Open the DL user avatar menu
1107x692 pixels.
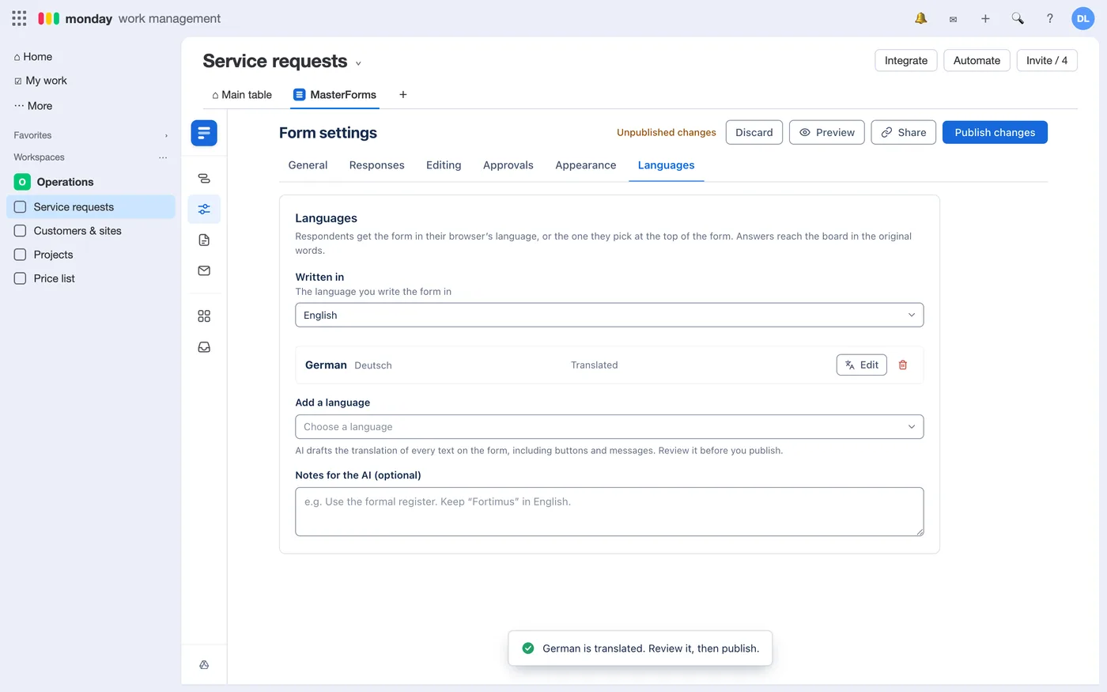1082,18
